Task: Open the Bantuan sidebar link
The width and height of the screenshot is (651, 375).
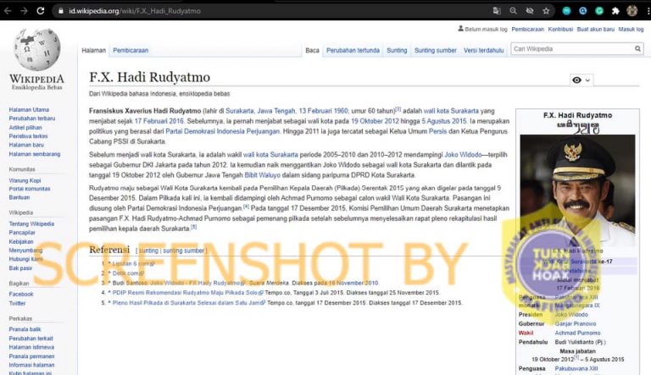Action: coord(19,197)
